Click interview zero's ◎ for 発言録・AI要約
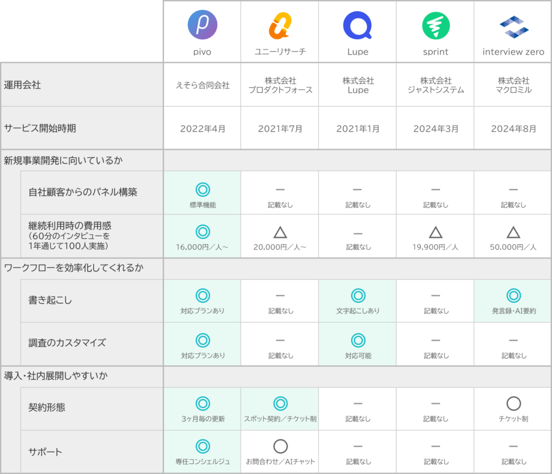 tap(512, 295)
